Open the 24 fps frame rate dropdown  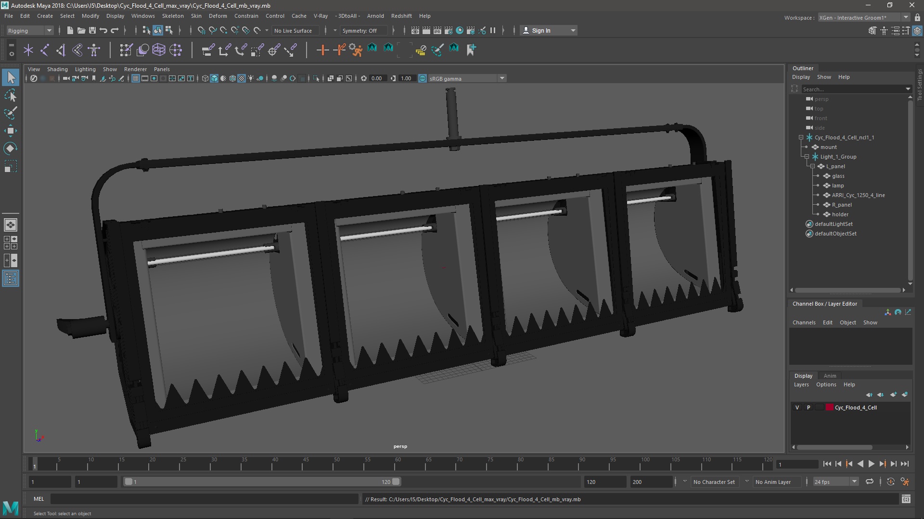click(x=854, y=482)
